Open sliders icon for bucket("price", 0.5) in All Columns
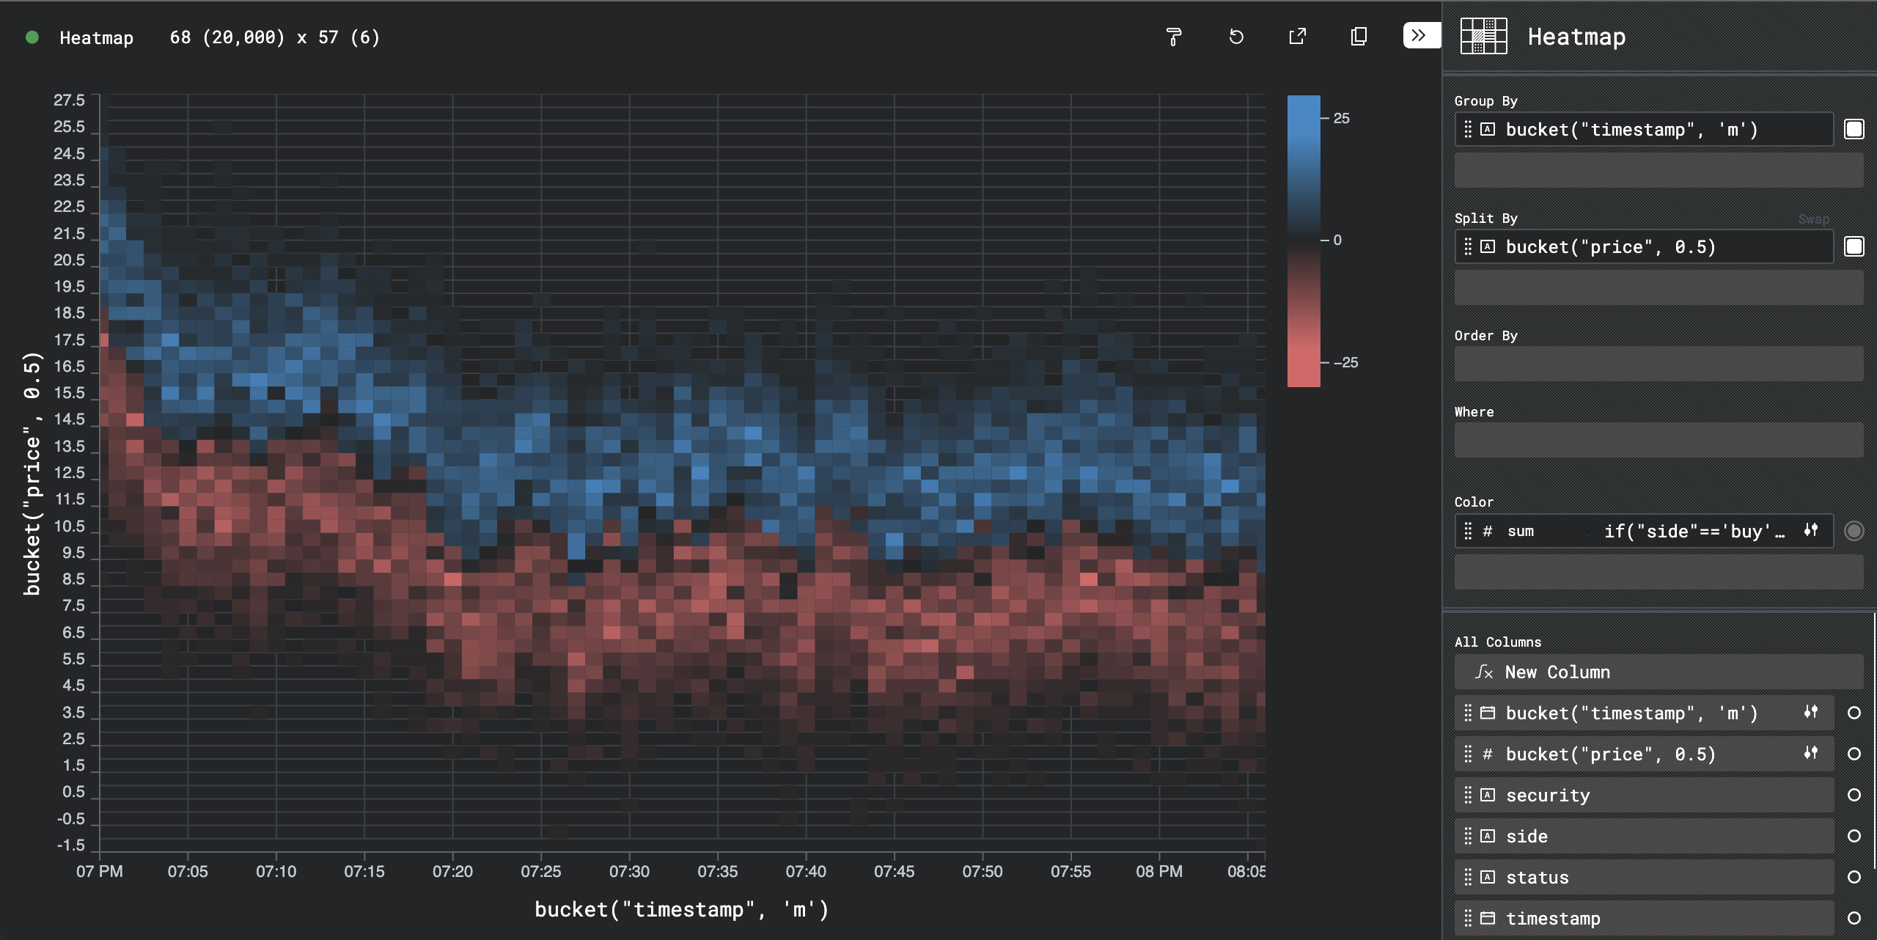The image size is (1877, 940). pyautogui.click(x=1811, y=753)
